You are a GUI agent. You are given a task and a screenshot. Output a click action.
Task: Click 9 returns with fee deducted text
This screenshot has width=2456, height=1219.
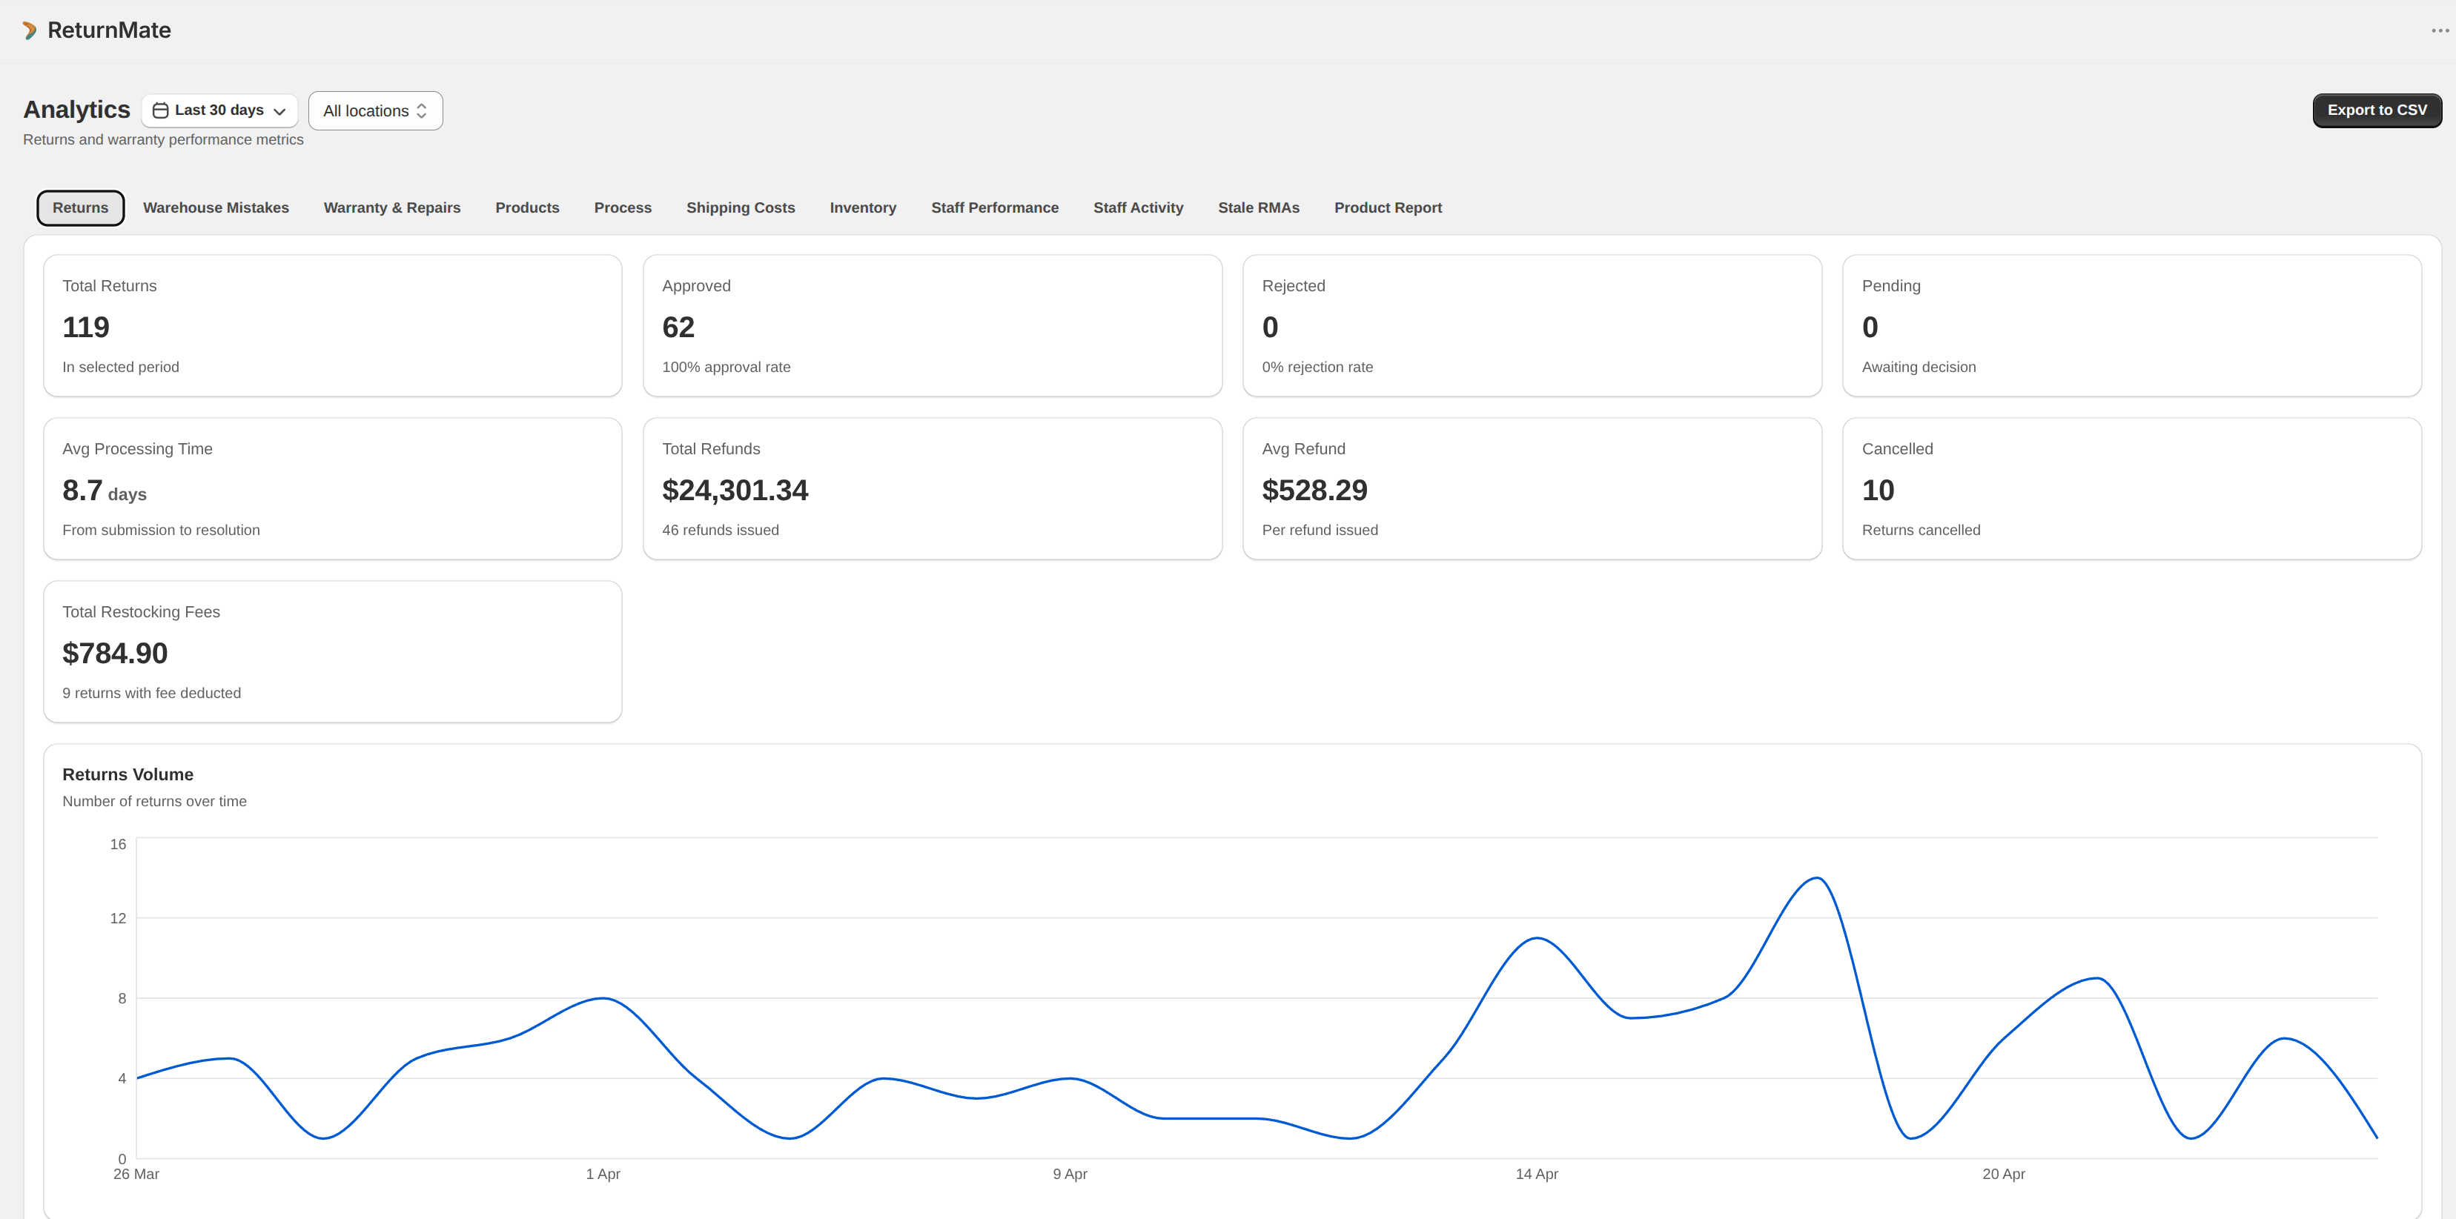click(151, 693)
